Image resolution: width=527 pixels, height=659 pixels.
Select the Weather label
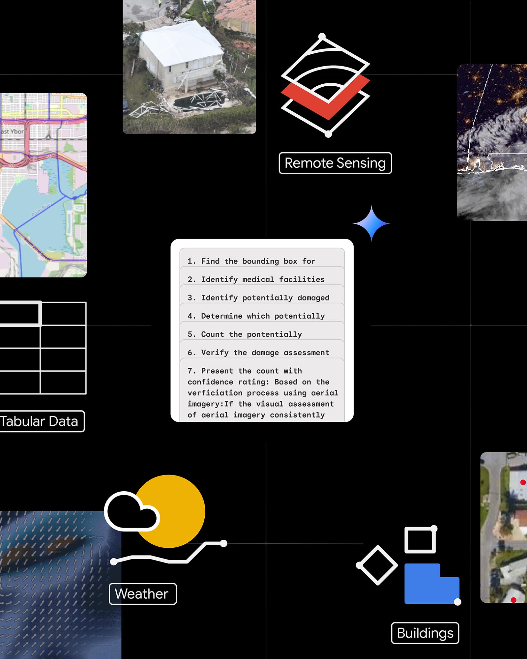(143, 594)
